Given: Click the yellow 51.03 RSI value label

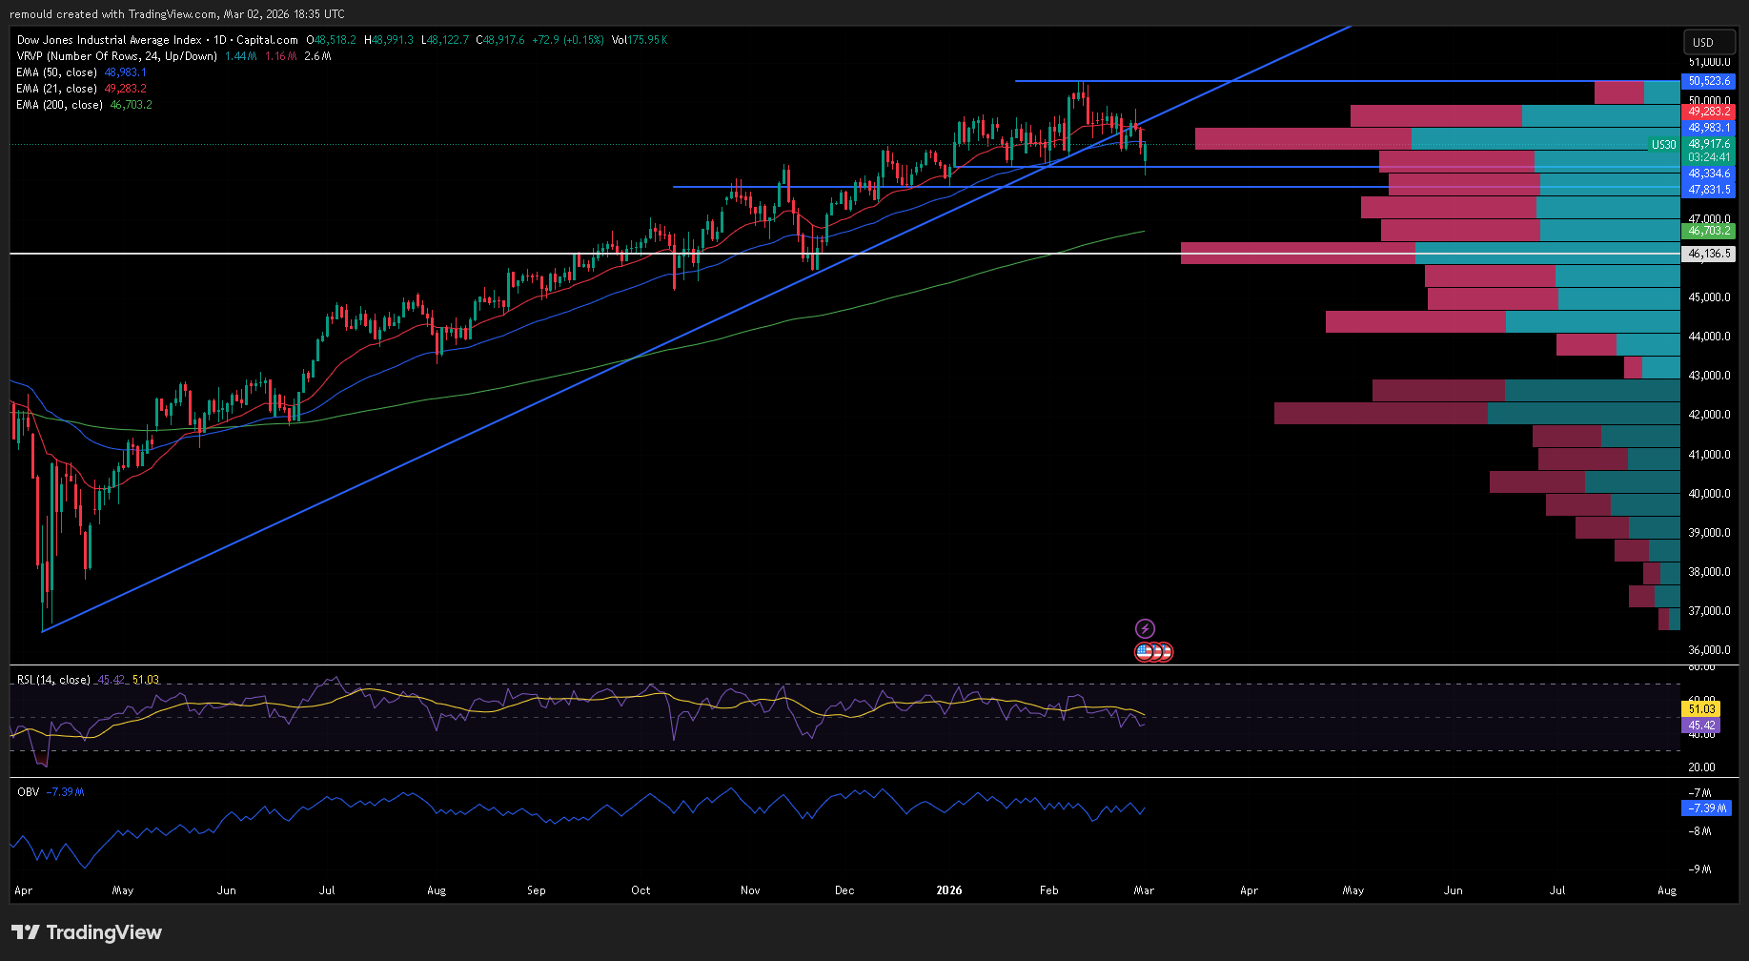Looking at the screenshot, I should (x=1701, y=709).
